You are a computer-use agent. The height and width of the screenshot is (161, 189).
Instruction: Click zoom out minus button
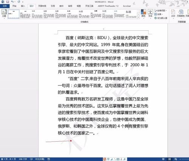pyautogui.click(x=180, y=159)
